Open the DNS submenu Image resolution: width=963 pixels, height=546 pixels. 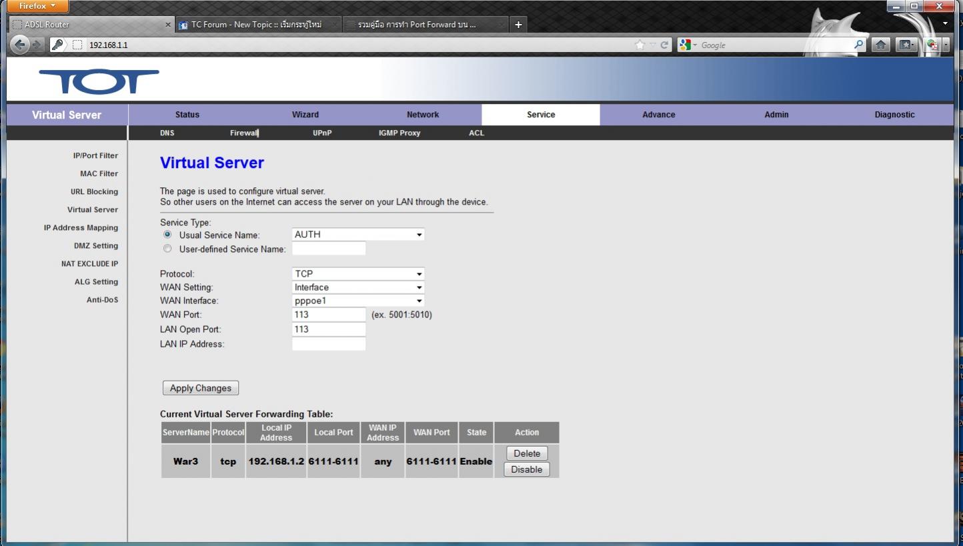[x=167, y=133]
